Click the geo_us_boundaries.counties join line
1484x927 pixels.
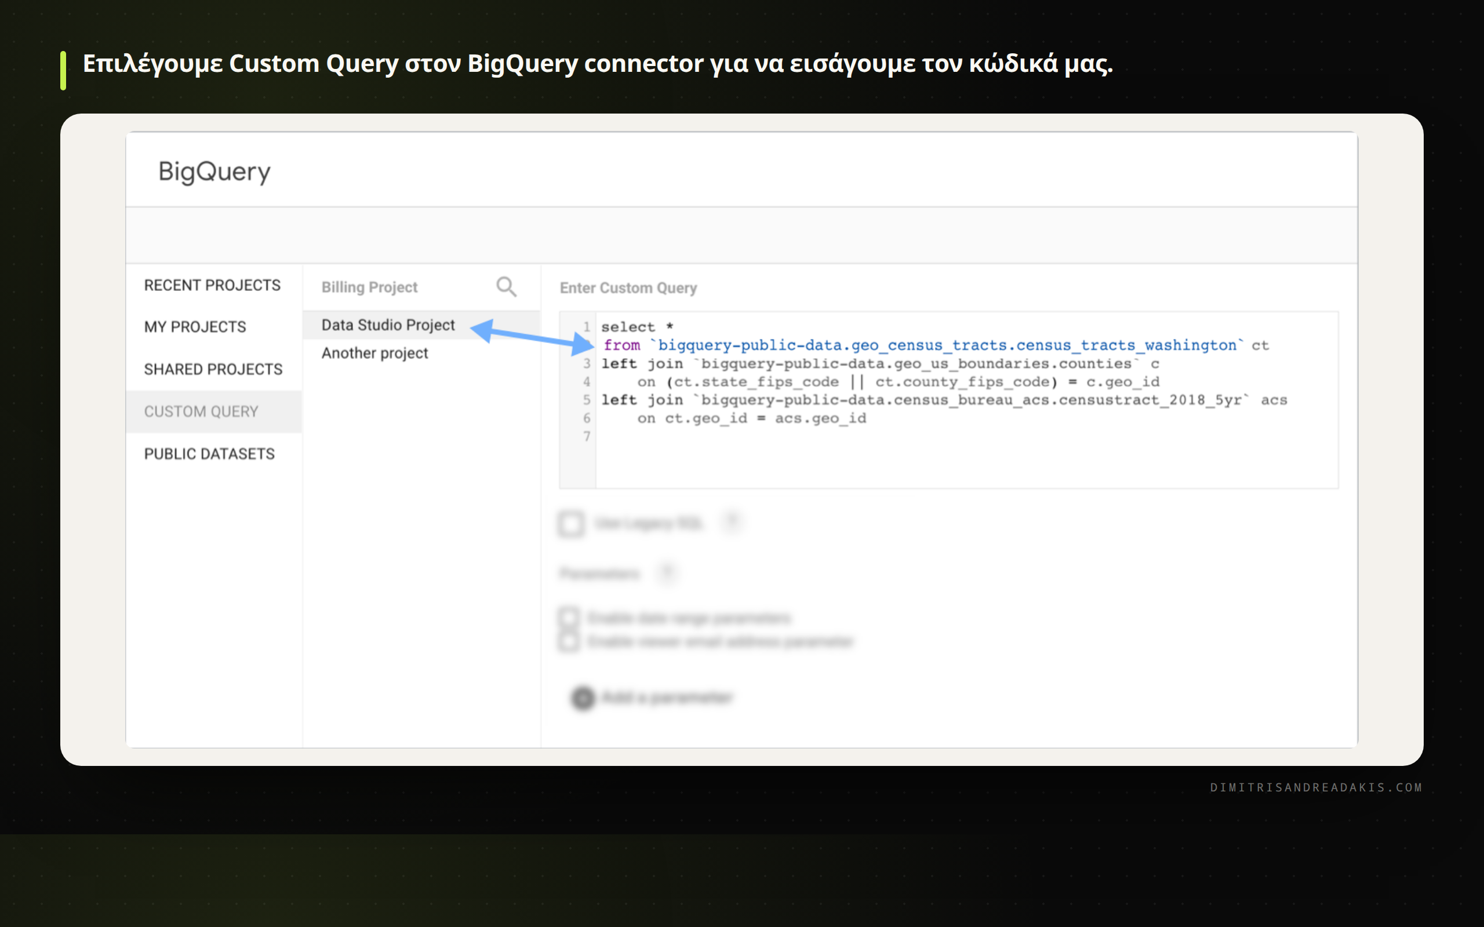click(x=880, y=364)
